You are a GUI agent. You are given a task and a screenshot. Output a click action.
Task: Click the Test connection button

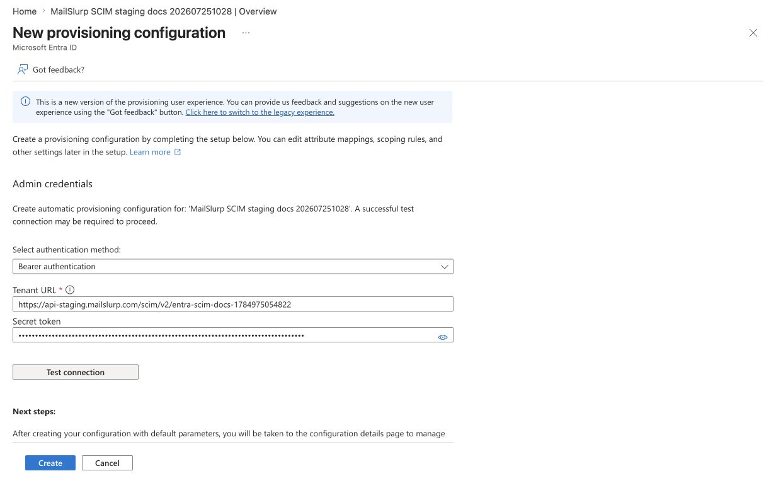click(x=76, y=372)
